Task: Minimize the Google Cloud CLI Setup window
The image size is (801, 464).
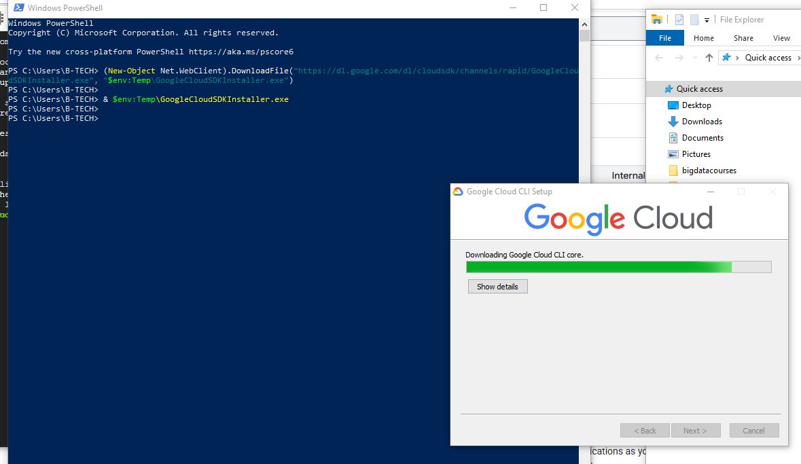Action: coord(711,192)
